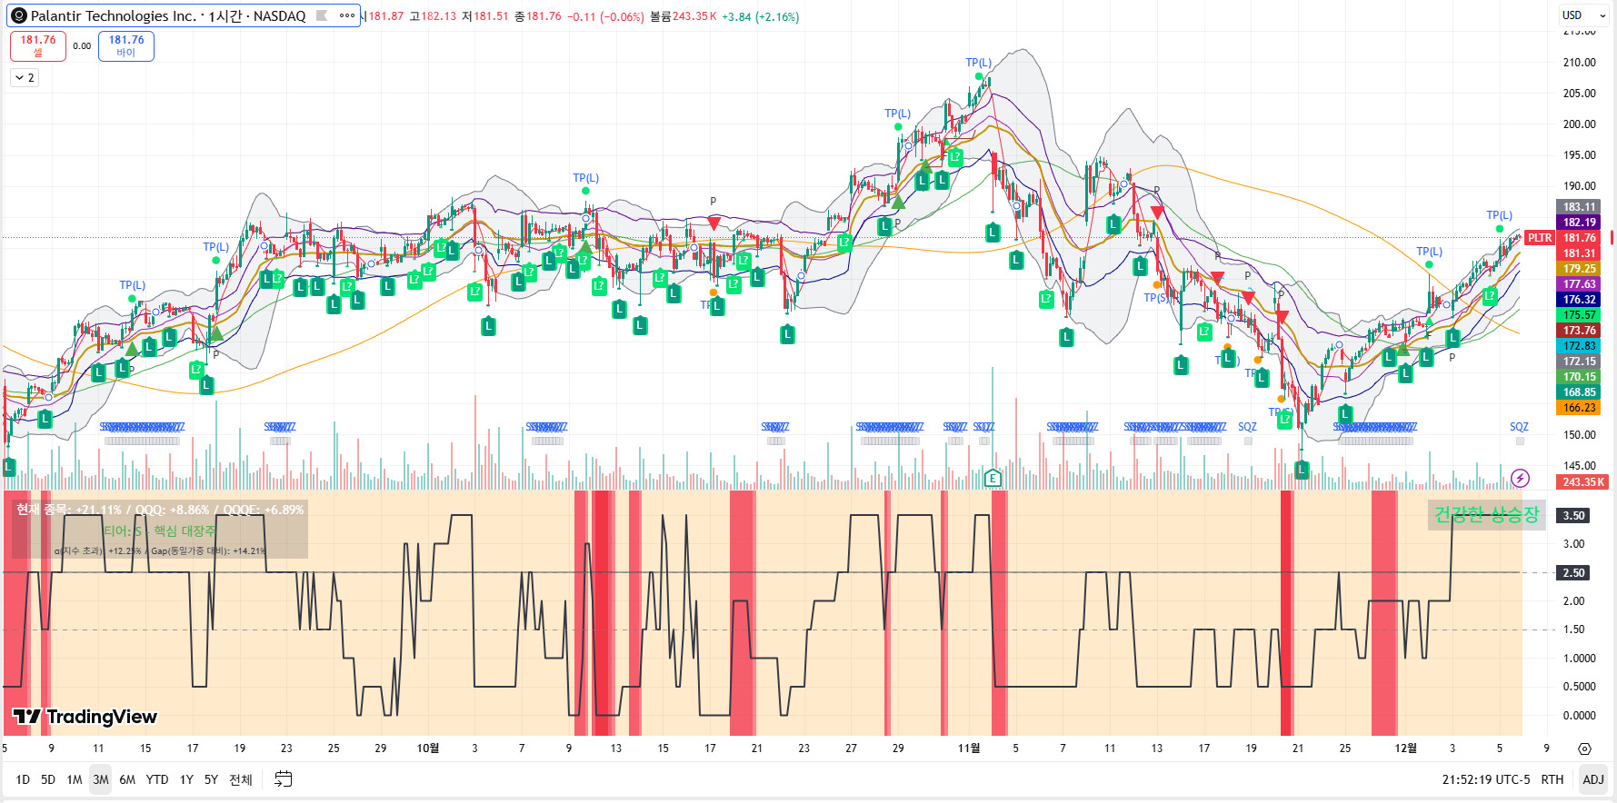The width and height of the screenshot is (1617, 803).
Task: Click the violet 177.63 price label
Action: pos(1579,284)
